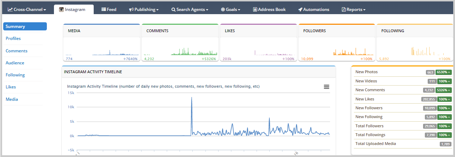
Task: Go to the Audience sidebar link
Action: tap(15, 63)
